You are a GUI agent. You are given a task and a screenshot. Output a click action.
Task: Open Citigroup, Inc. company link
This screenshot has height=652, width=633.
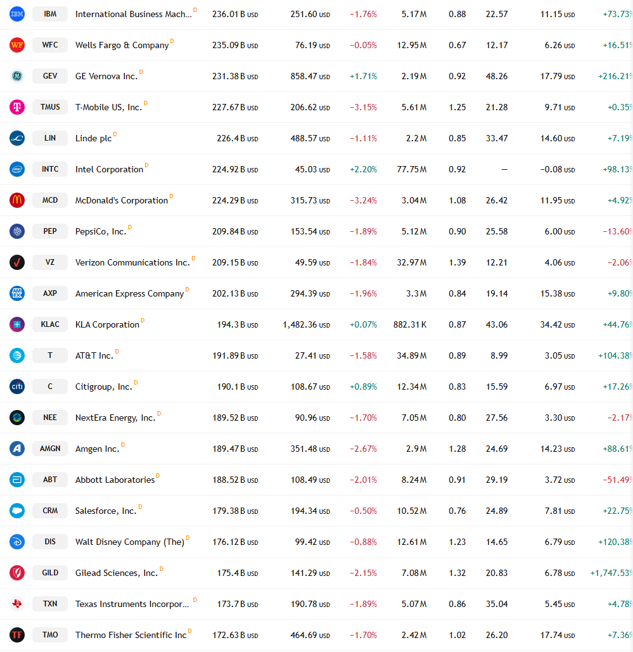click(104, 387)
